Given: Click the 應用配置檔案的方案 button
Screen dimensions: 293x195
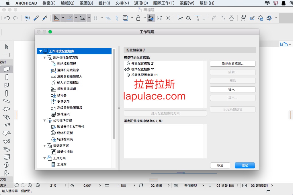Looking at the screenshot, I should click(x=165, y=113).
